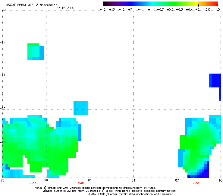Click the colorbar label '-0.7'
This screenshot has height=196, width=223.
coord(160,10)
